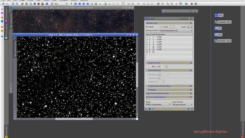This screenshot has height=138, width=245.
Task: Enable K-Sigma Noise Thresholding checkbox
Action: point(147,86)
